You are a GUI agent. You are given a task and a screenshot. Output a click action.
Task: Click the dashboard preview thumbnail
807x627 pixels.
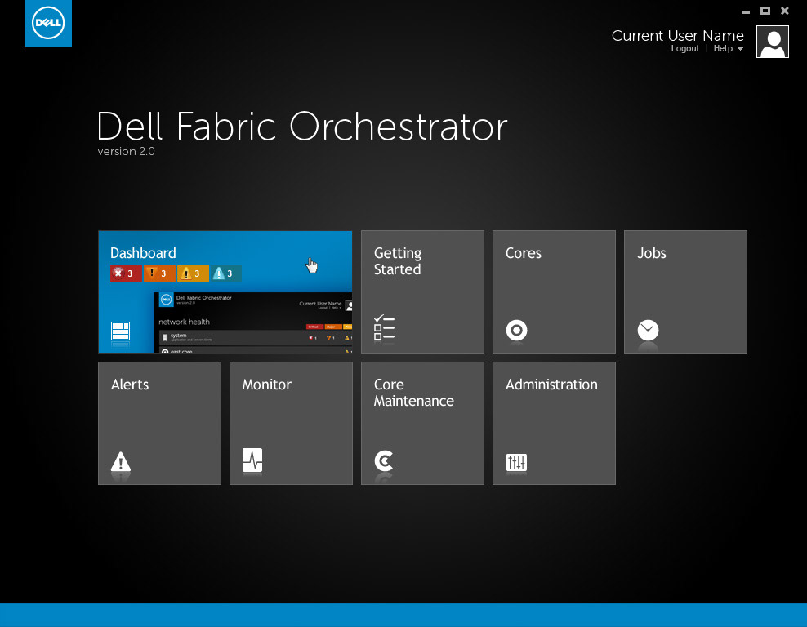252,322
